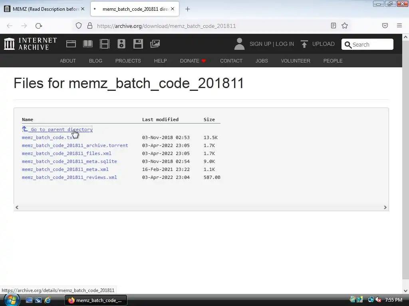Click the upload arrow icon

tap(304, 44)
